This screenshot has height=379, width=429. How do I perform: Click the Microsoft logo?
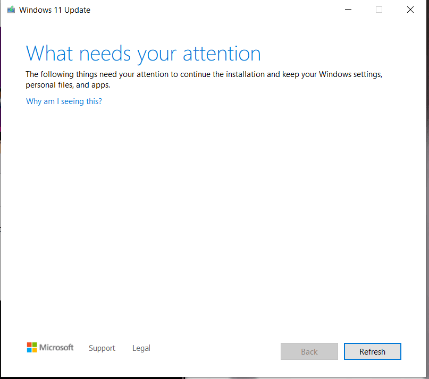50,348
